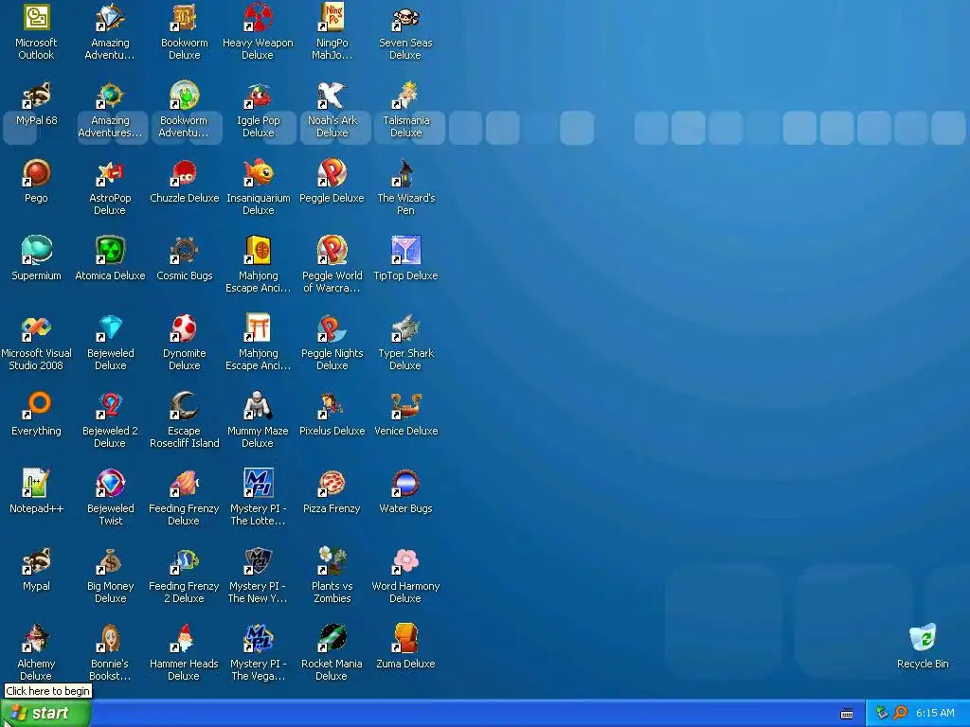Click Word Harmony Deluxe flower icon

(405, 560)
